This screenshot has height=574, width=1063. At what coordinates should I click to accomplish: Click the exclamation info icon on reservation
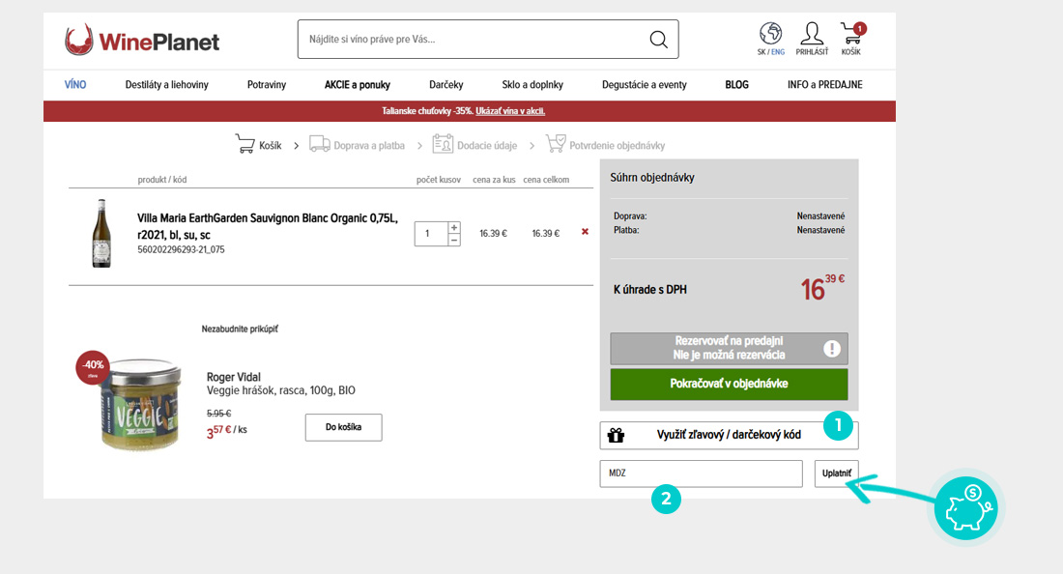pyautogui.click(x=832, y=348)
